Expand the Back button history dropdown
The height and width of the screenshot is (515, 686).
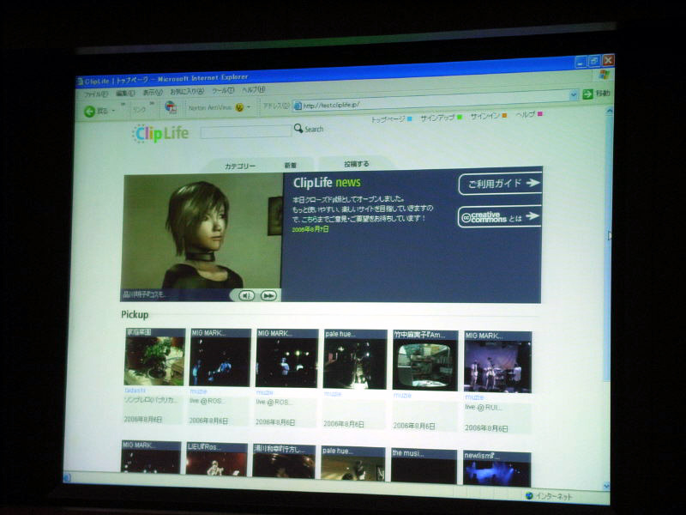[114, 111]
